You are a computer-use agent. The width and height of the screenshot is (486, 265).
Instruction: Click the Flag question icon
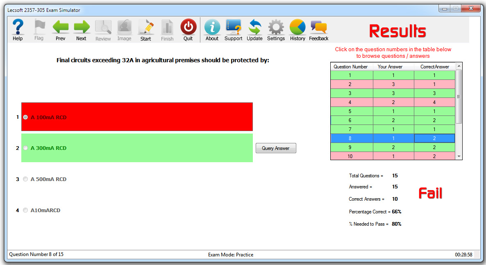click(x=39, y=30)
